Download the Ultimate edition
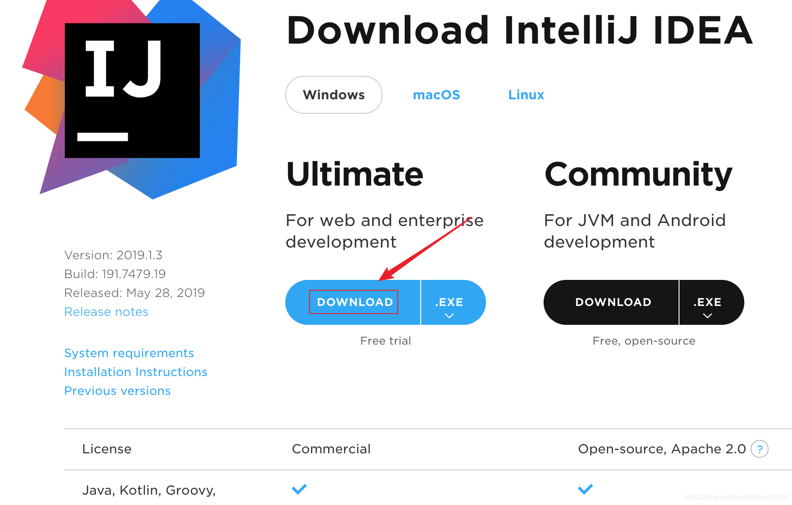This screenshot has width=792, height=505. point(353,302)
